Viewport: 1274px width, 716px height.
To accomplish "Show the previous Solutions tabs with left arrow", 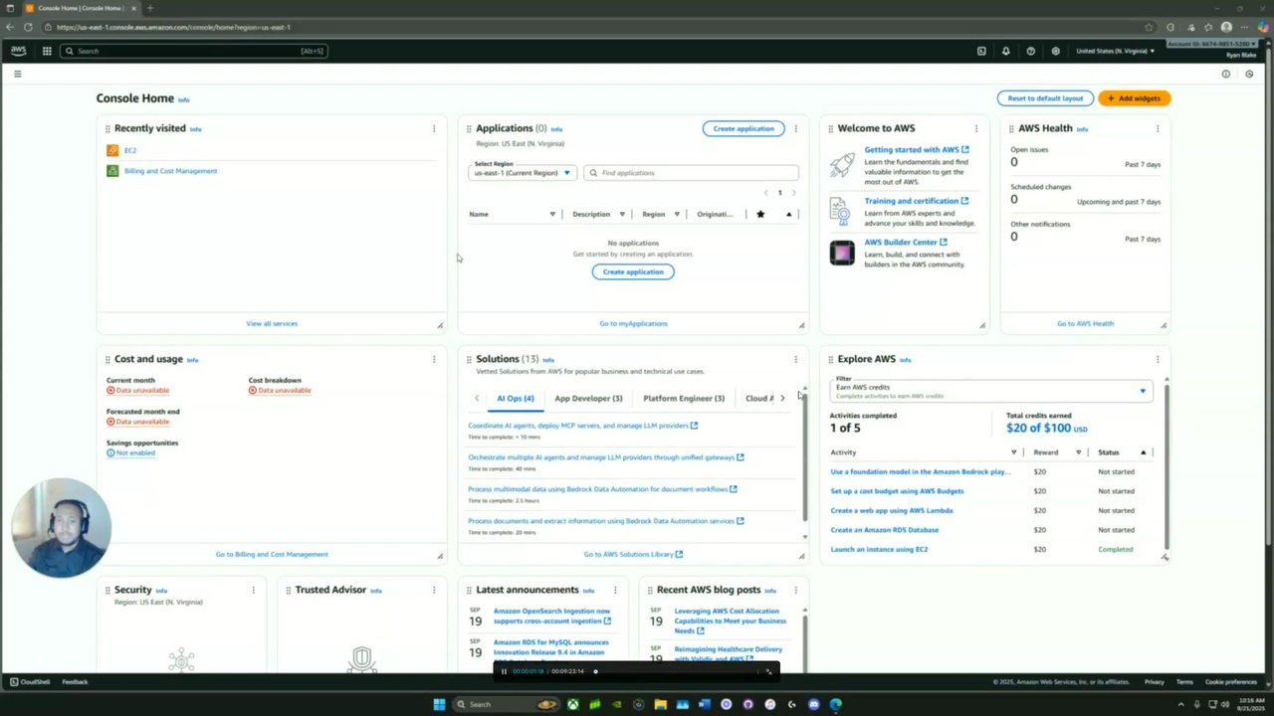I will [x=477, y=399].
